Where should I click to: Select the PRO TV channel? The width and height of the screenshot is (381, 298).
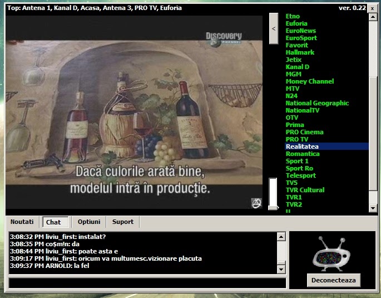297,139
